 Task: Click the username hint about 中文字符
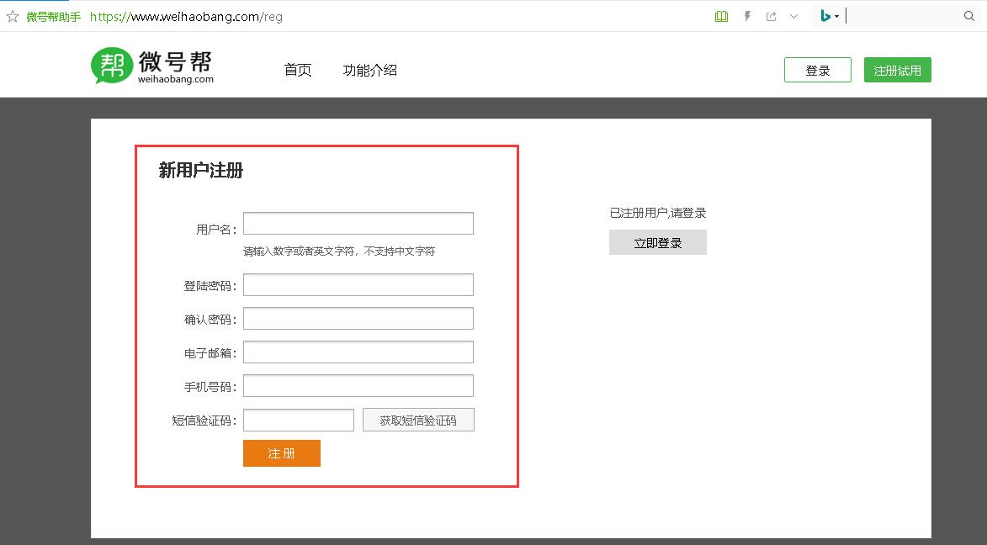pos(339,251)
